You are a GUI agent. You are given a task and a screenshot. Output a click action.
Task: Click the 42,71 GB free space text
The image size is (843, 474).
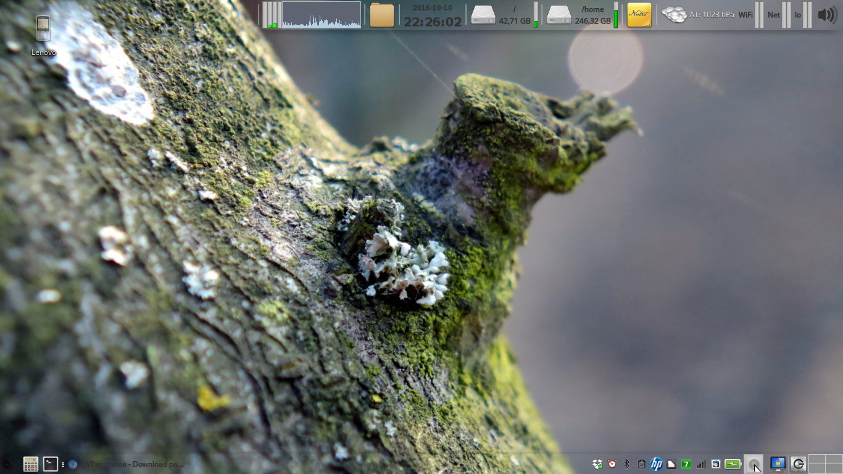pos(515,21)
